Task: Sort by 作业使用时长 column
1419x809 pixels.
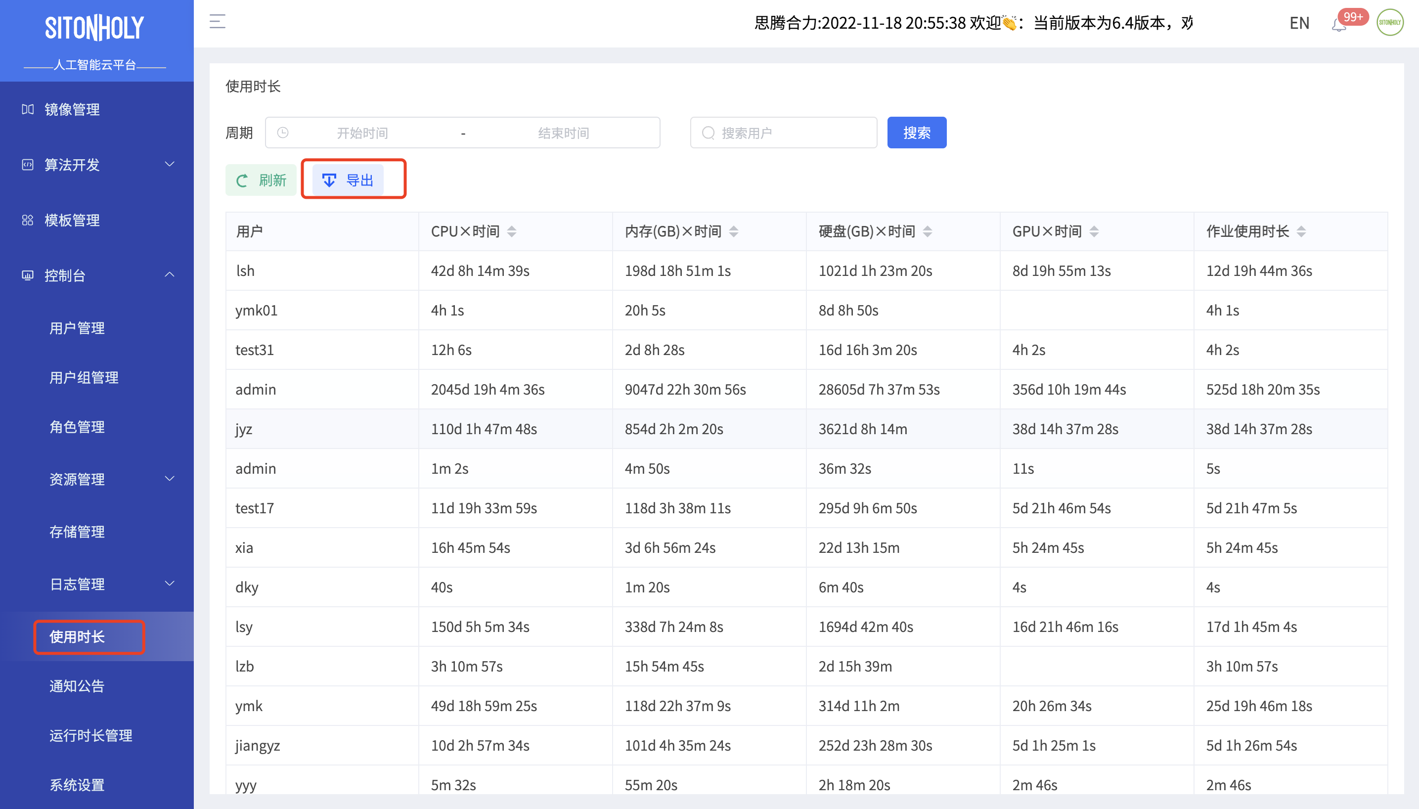Action: coord(1301,231)
